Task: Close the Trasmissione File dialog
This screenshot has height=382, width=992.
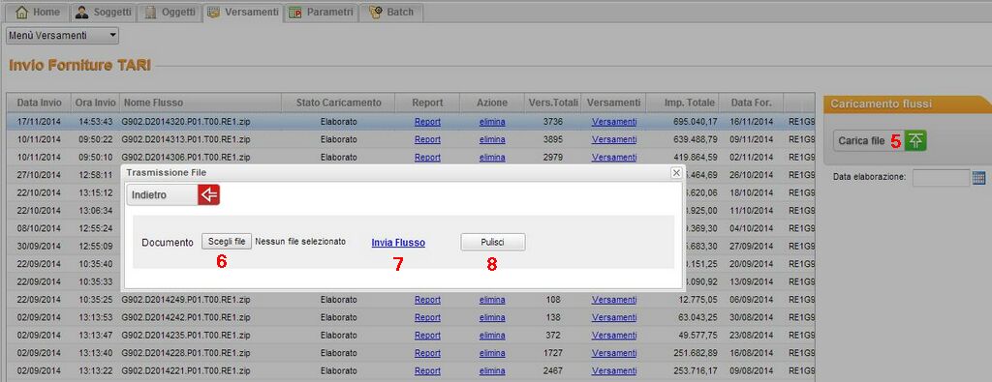Action: pyautogui.click(x=676, y=172)
